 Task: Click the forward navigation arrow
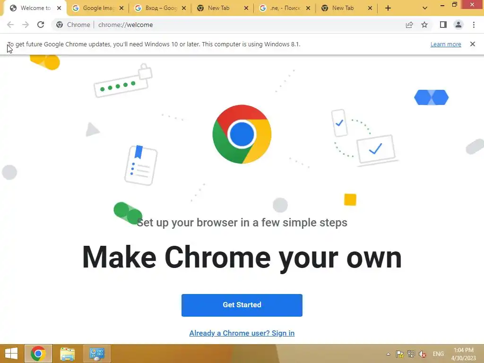coord(26,25)
